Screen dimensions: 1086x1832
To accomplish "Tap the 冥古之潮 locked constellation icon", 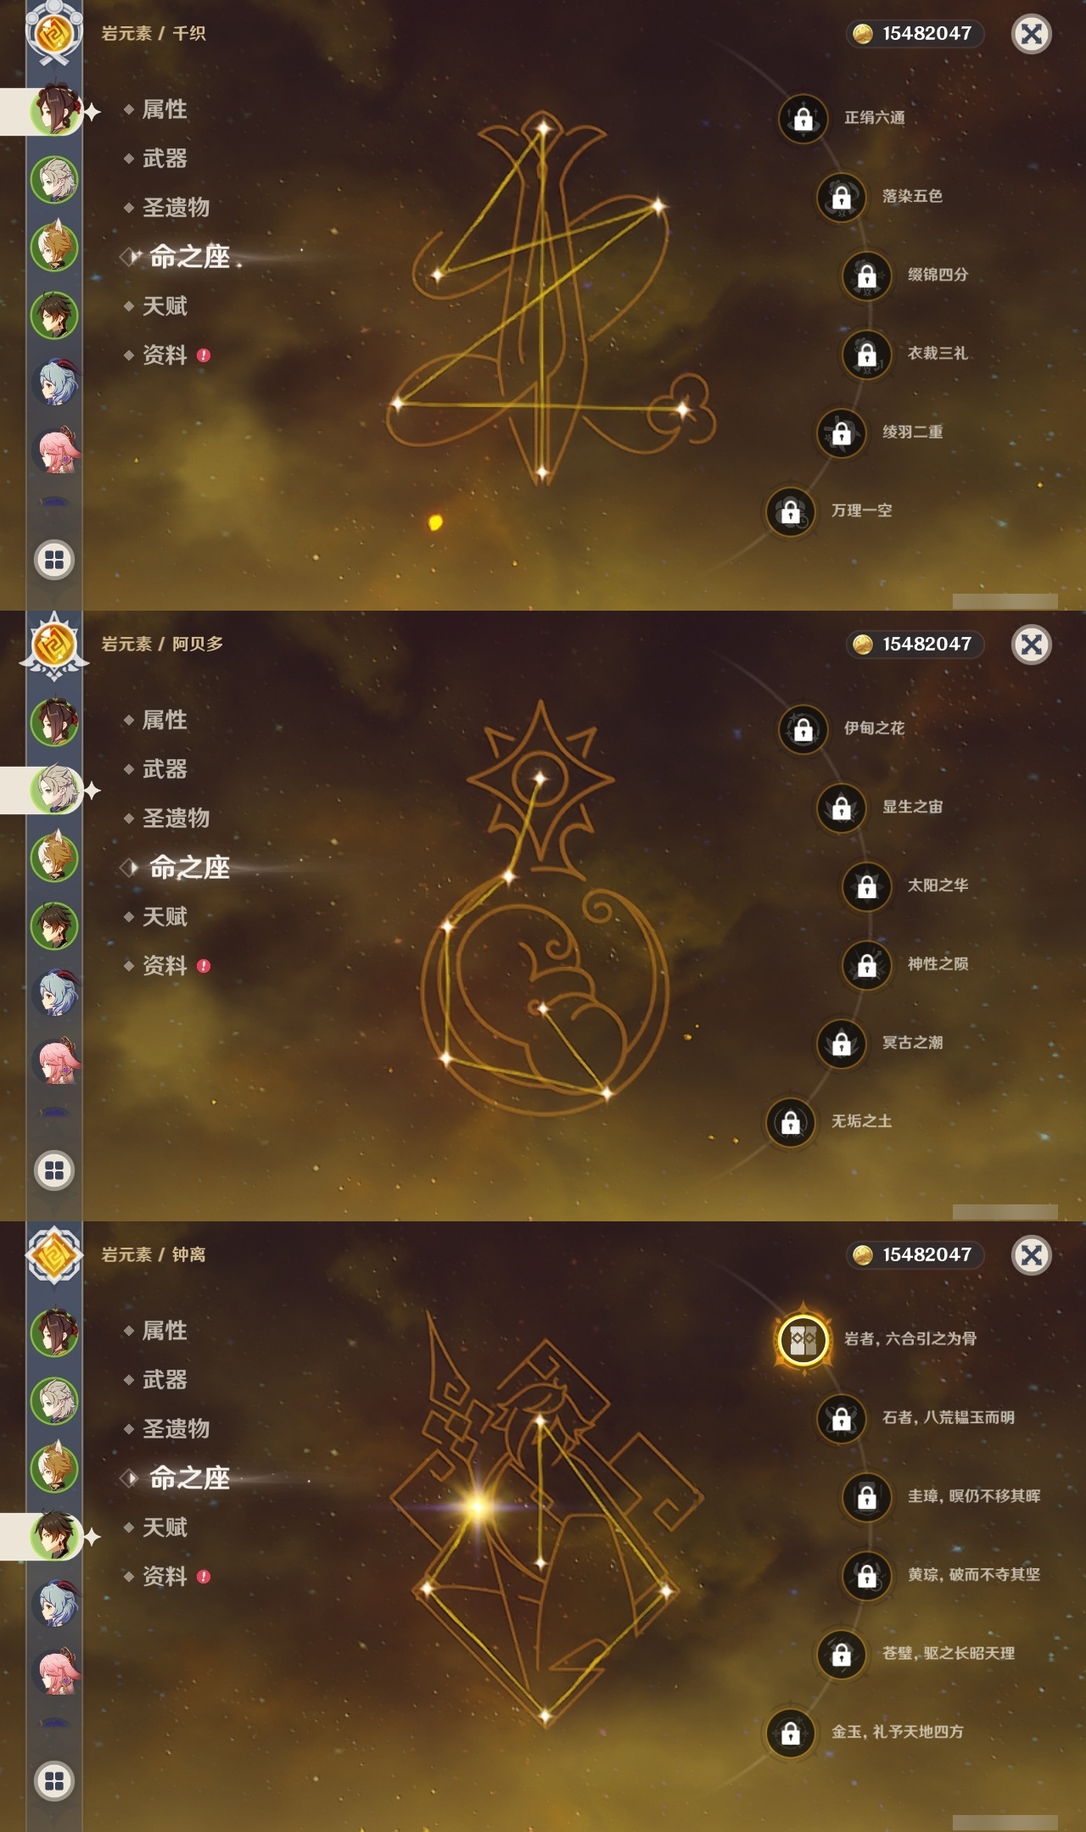I will click(841, 1043).
